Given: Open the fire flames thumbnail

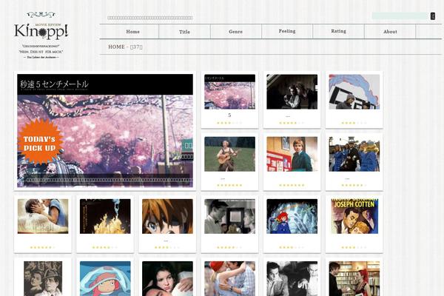Looking at the screenshot, I should click(x=105, y=216).
